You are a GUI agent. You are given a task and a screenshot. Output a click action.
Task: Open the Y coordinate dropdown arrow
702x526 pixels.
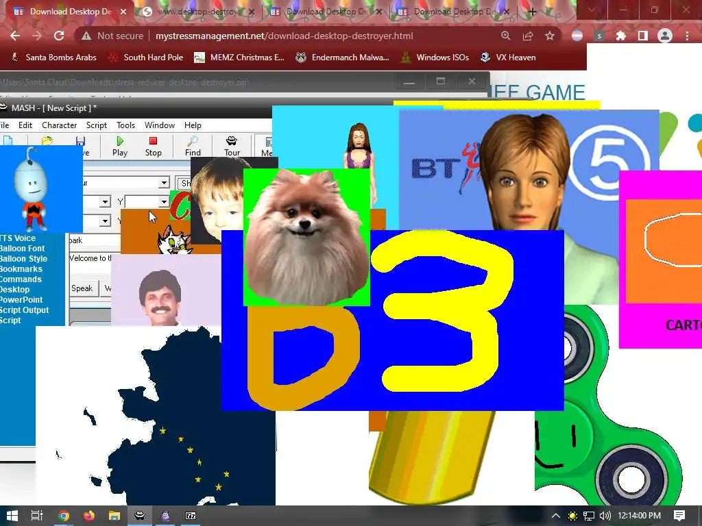(164, 202)
